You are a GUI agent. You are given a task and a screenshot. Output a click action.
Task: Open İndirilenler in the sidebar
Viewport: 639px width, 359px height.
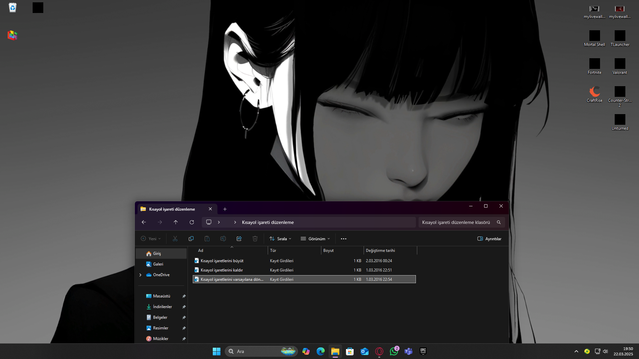click(162, 307)
